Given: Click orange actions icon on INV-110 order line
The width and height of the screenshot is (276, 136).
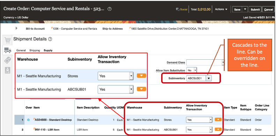Looking at the screenshot, I should 218,129.
